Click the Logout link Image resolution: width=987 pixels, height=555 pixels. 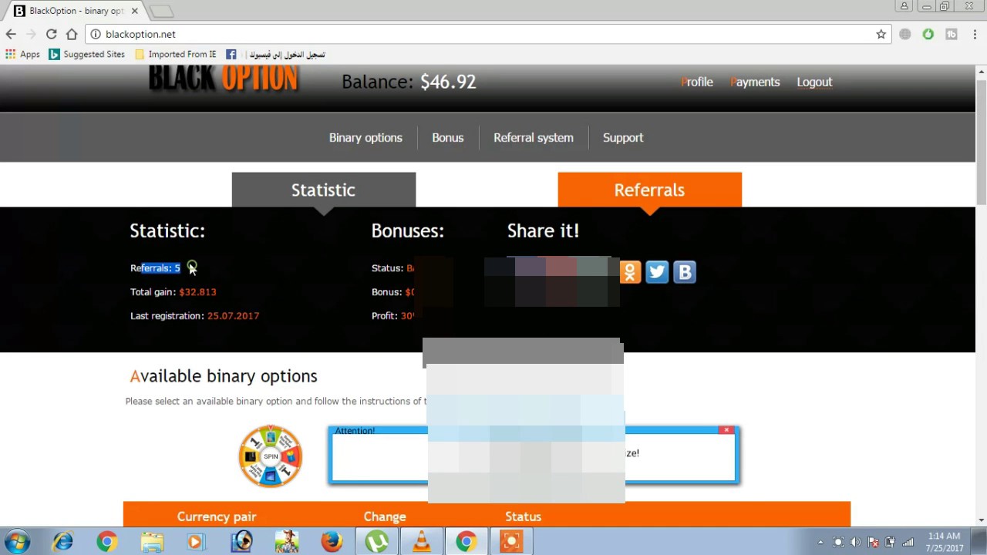814,82
